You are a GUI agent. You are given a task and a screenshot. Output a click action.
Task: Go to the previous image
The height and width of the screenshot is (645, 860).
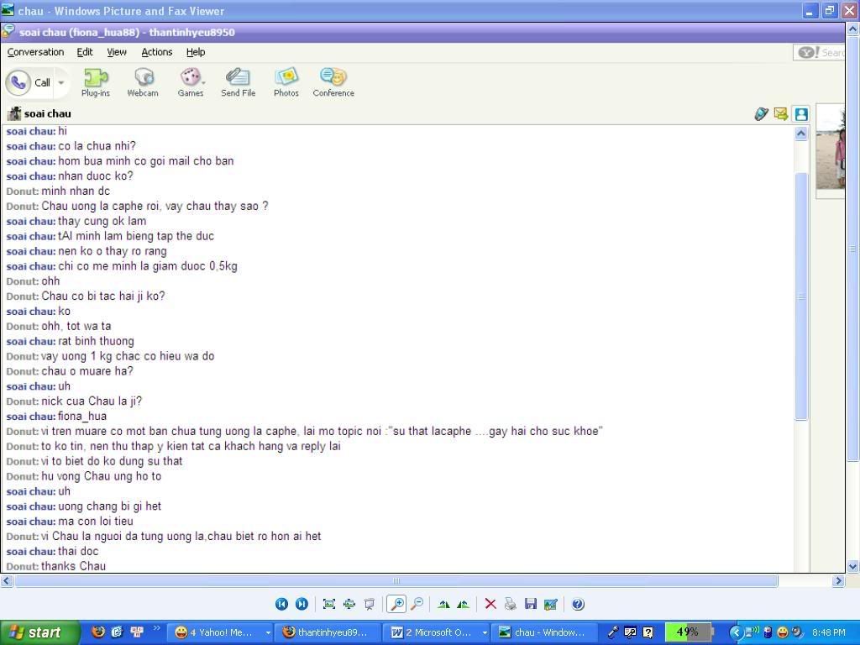click(281, 604)
